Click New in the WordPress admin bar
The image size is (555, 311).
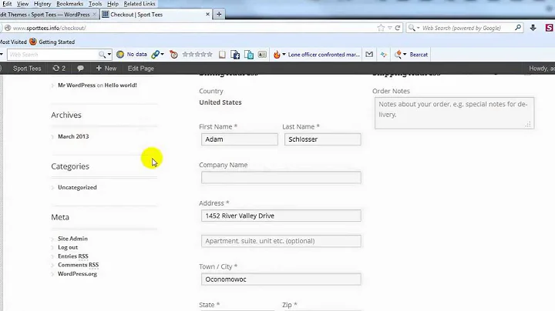[106, 69]
